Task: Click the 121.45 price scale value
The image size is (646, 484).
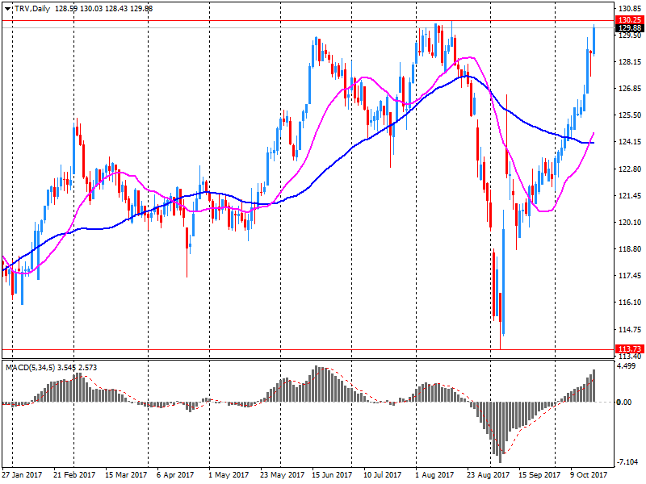Action: point(630,195)
